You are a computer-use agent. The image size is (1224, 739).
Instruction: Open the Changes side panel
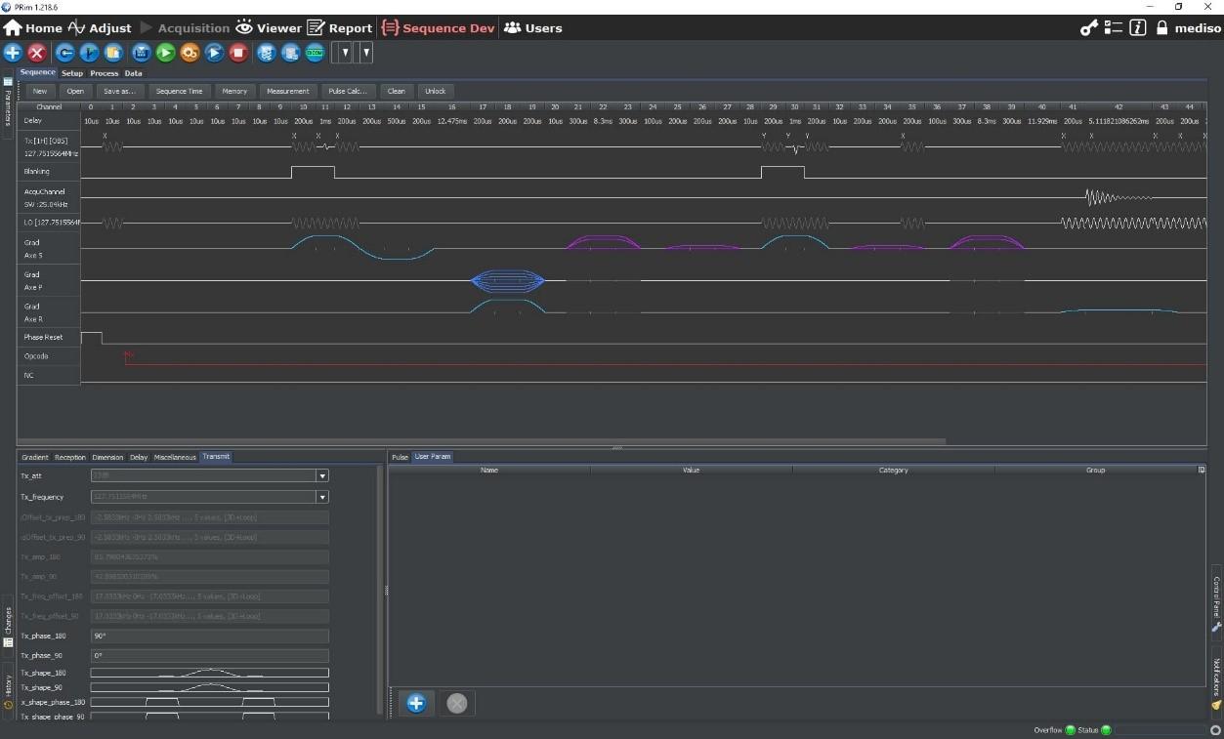coord(8,626)
